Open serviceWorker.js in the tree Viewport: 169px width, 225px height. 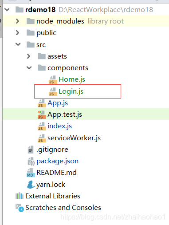point(74,138)
